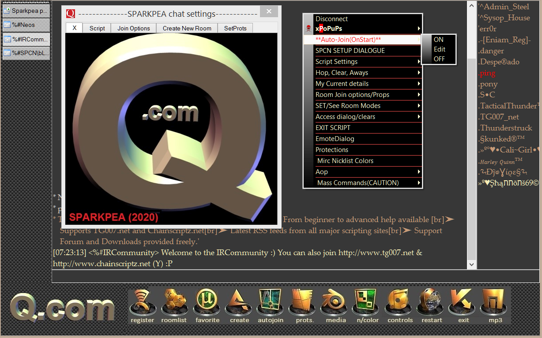Select 'err0r in the nicklist
542x338 pixels.
click(x=487, y=29)
